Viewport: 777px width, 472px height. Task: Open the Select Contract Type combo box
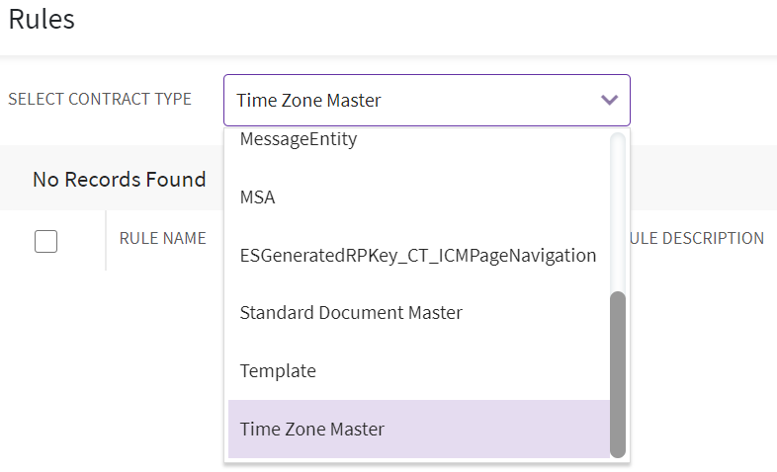[425, 101]
